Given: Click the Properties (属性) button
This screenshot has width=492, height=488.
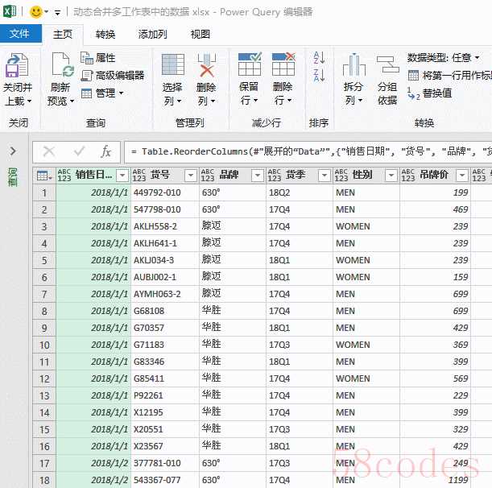Looking at the screenshot, I should tap(97, 58).
